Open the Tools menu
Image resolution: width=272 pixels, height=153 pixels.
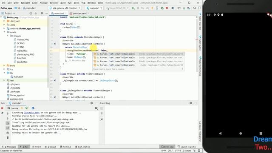(x=76, y=3)
